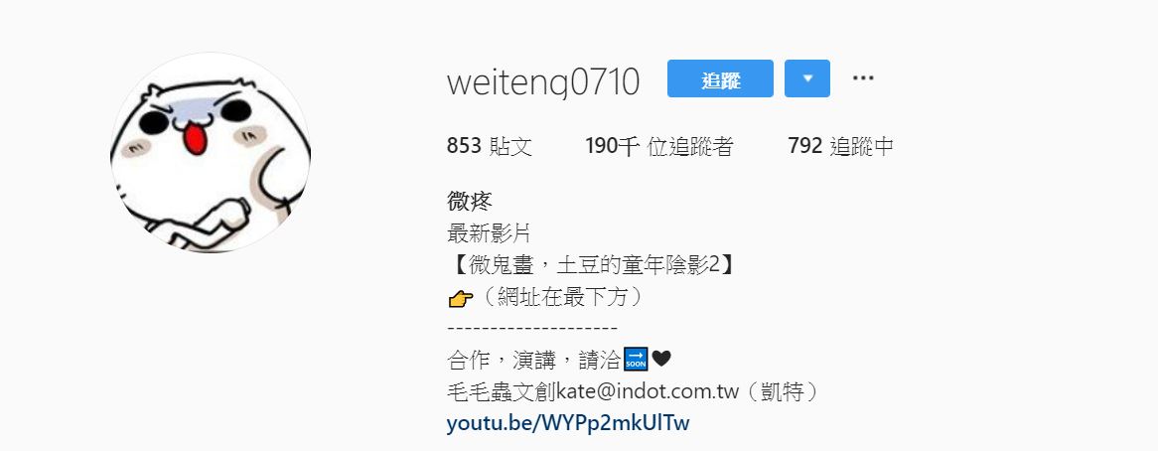Click the 合作，演講，請洽 text
The image size is (1158, 451).
(x=534, y=360)
